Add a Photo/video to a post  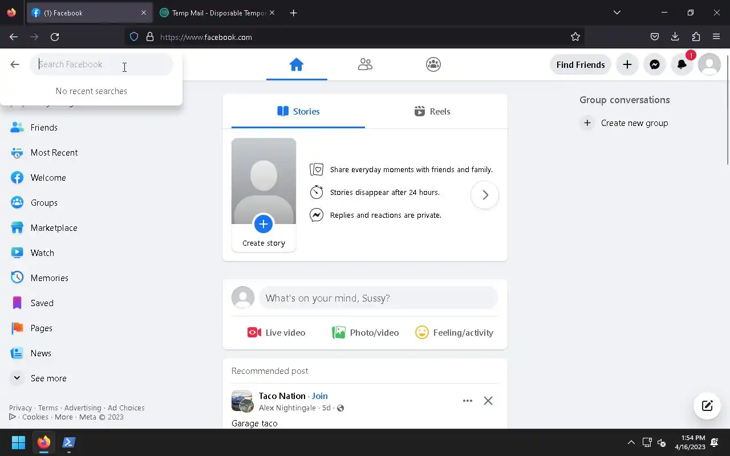point(366,333)
